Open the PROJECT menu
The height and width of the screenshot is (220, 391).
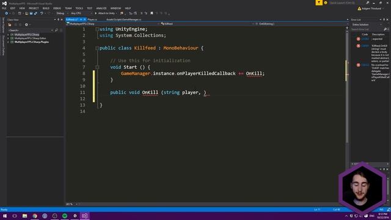point(34,8)
